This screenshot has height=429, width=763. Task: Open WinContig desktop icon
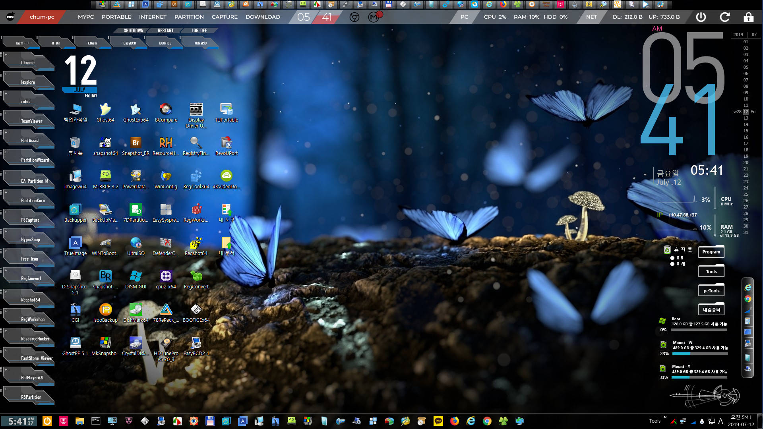[166, 180]
